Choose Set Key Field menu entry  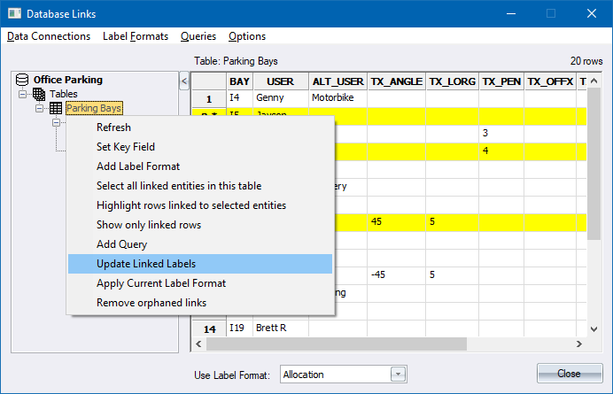[x=126, y=147]
